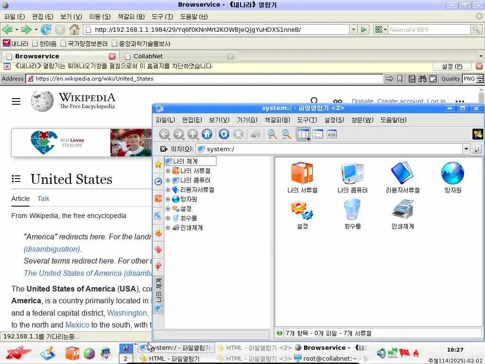This screenshot has width=485, height=364.
Task: Follow the Mexico link in the article
Action: [x=77, y=325]
